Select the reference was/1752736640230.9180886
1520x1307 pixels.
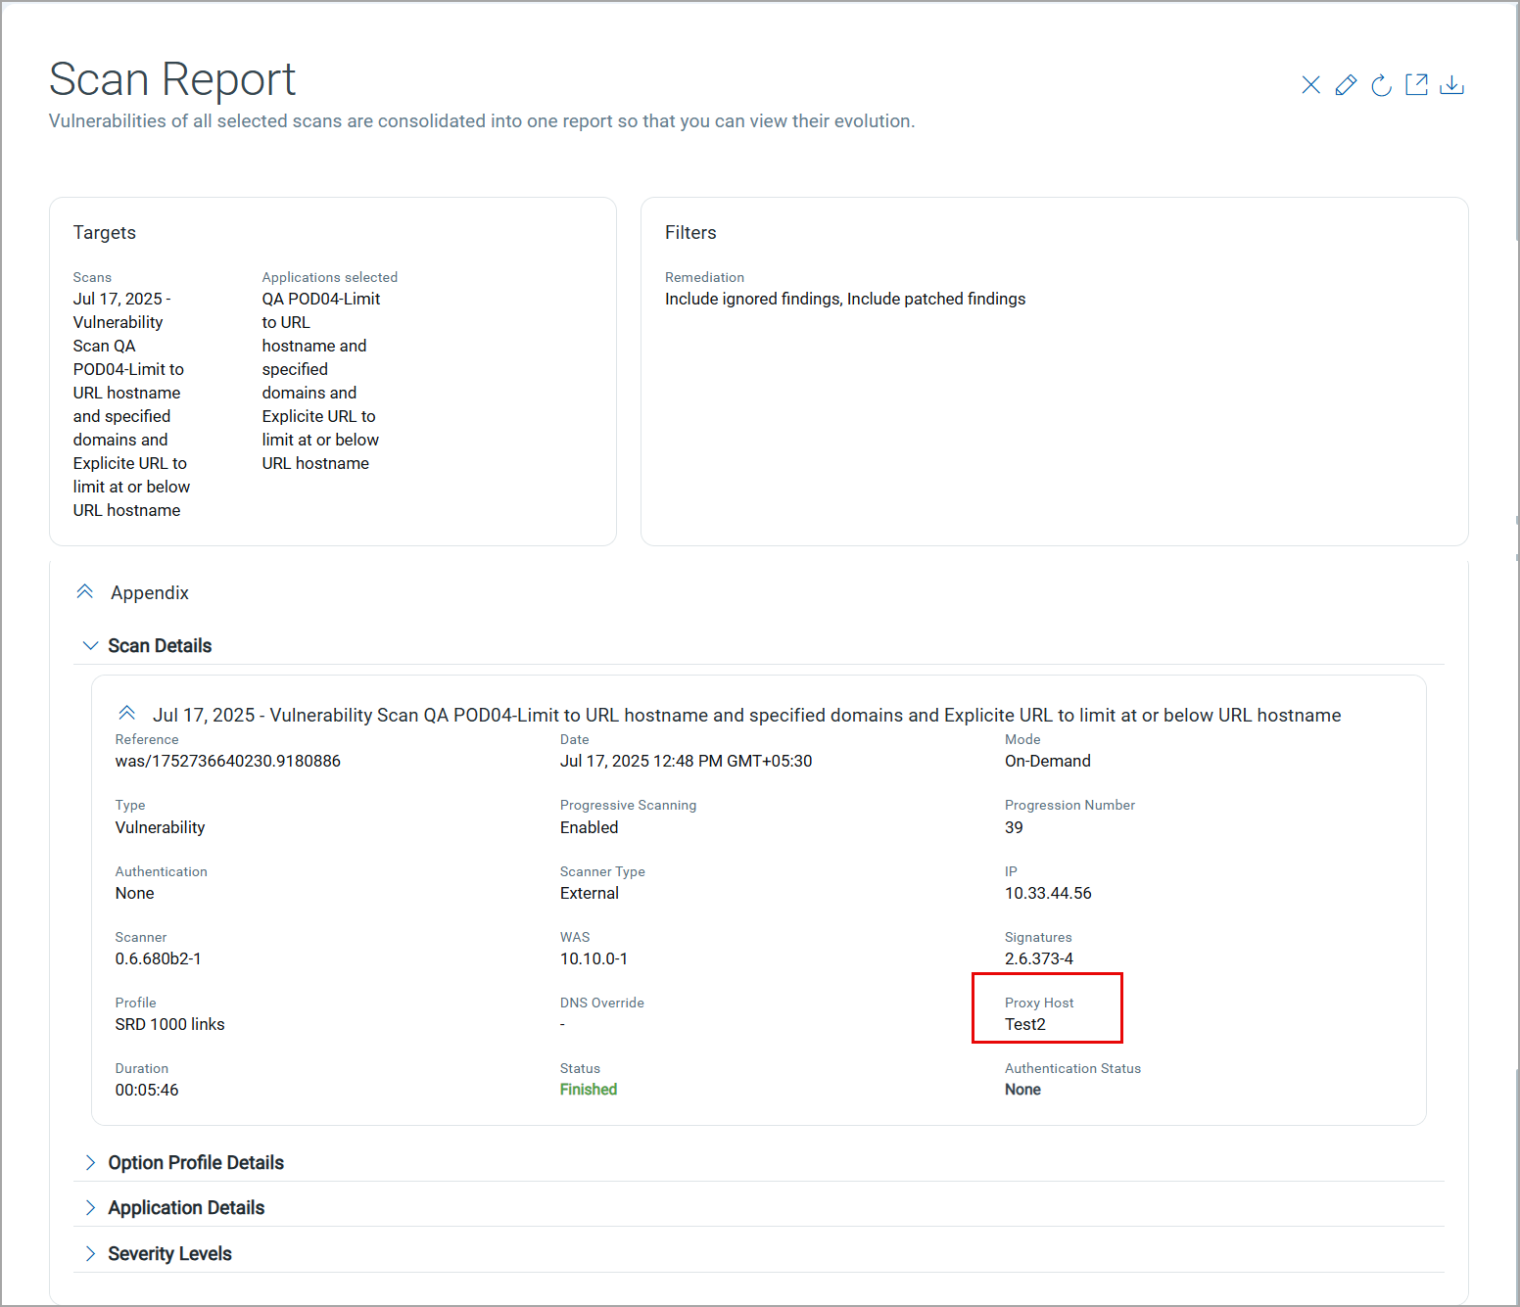point(227,761)
